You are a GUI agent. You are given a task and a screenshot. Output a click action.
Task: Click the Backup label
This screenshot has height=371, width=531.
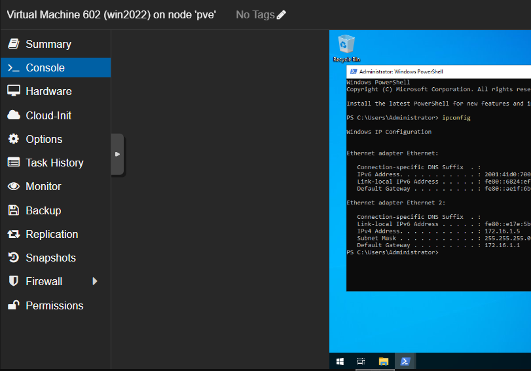43,210
